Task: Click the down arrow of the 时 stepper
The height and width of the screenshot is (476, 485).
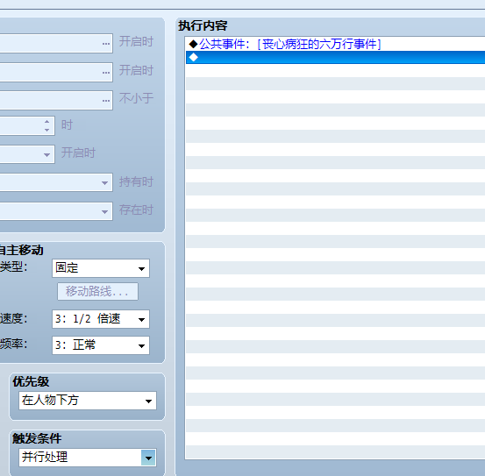Action: coord(47,130)
